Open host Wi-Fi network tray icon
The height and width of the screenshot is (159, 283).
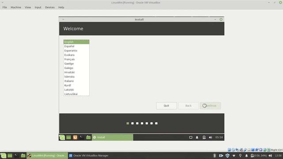pos(234,155)
